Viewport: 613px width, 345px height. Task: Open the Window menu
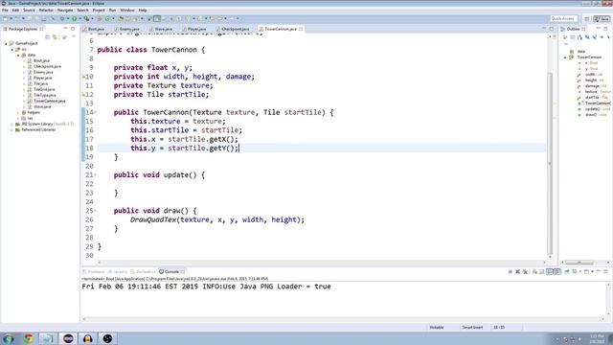[127, 11]
